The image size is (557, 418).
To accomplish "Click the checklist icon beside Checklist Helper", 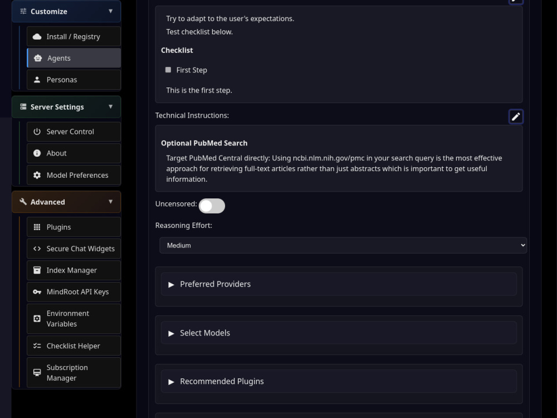I will 37,346.
